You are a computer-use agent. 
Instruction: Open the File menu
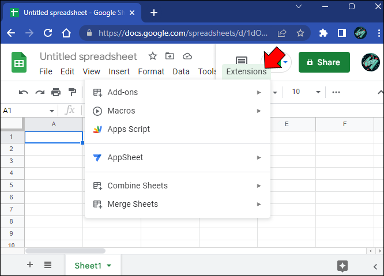point(46,71)
